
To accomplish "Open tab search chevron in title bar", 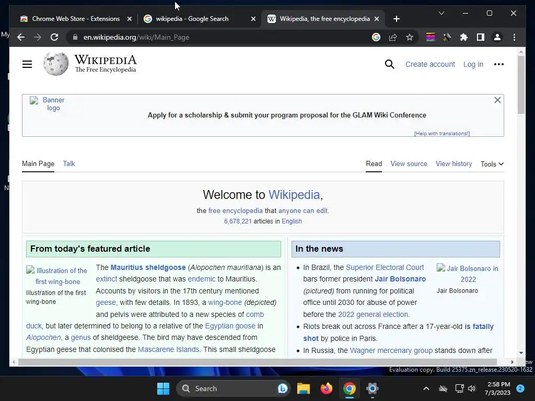I will pos(441,13).
